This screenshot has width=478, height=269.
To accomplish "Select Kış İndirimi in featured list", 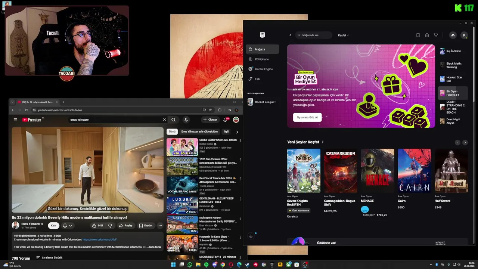I will click(x=453, y=51).
